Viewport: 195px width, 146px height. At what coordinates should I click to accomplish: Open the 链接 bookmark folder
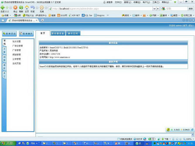(52, 15)
